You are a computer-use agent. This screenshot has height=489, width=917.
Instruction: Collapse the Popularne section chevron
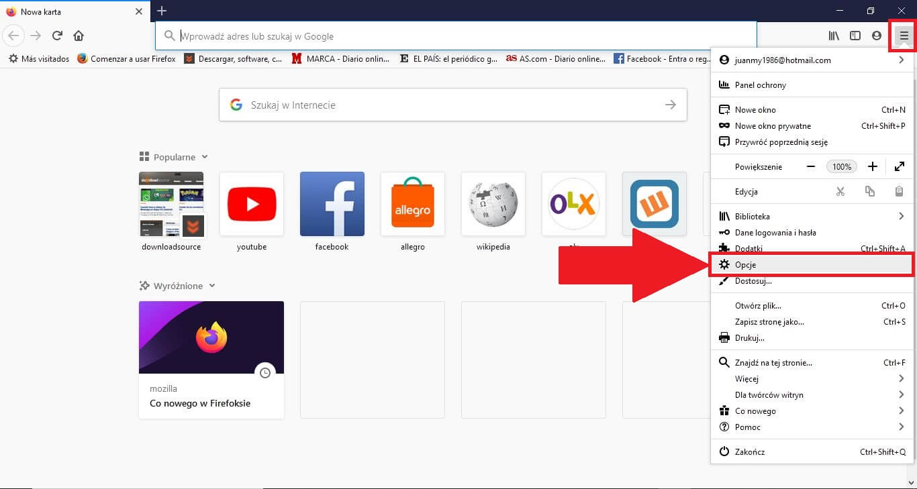205,157
